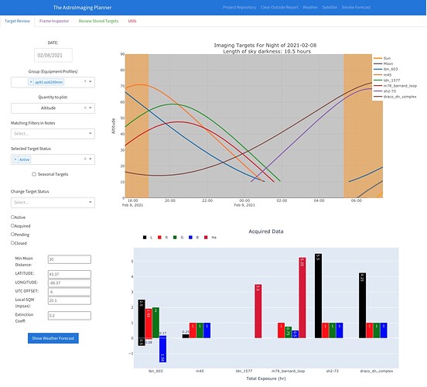
Task: Clear the Selected Target Status field
Action: click(85, 159)
